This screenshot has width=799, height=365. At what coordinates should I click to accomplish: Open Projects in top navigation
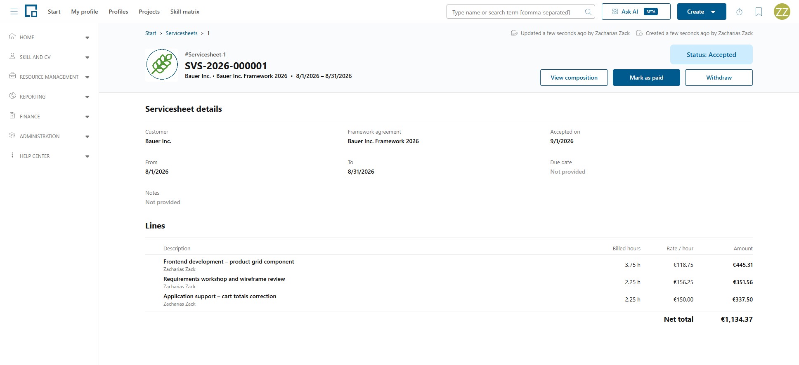(149, 12)
